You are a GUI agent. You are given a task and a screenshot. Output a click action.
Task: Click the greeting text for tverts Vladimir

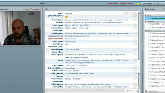[x=121, y=3]
